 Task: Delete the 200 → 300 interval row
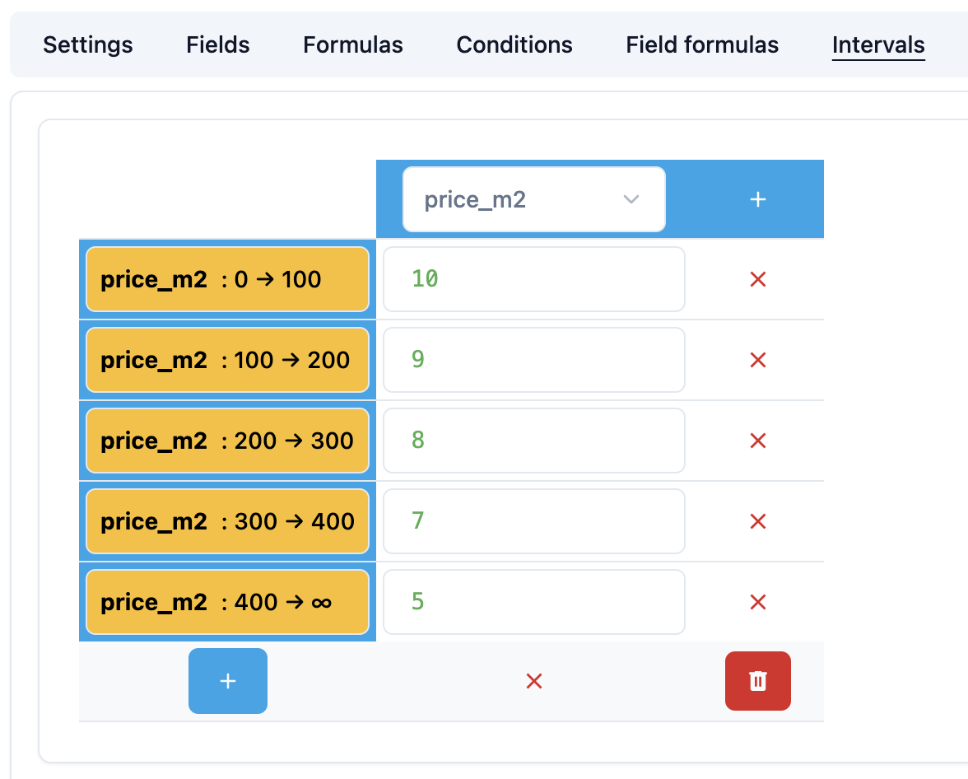coord(758,441)
